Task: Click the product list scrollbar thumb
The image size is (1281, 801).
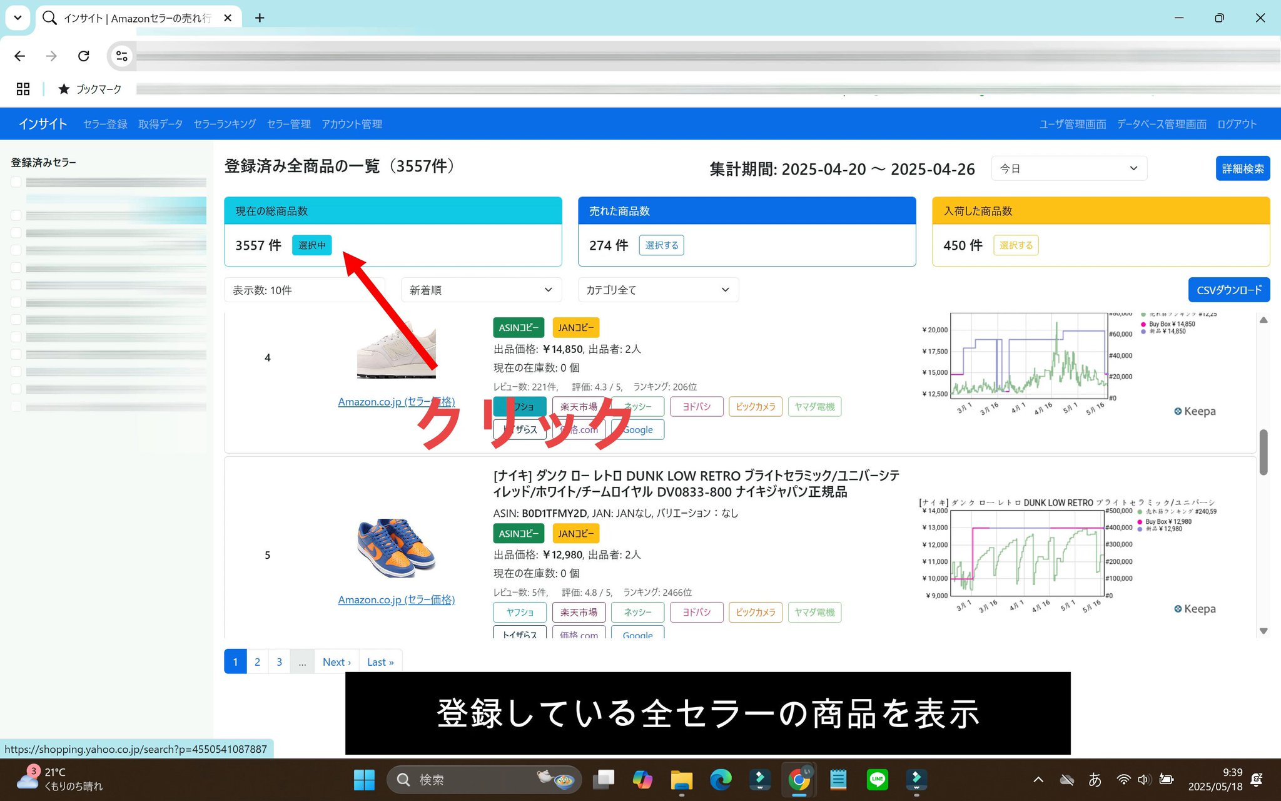Action: 1263,452
